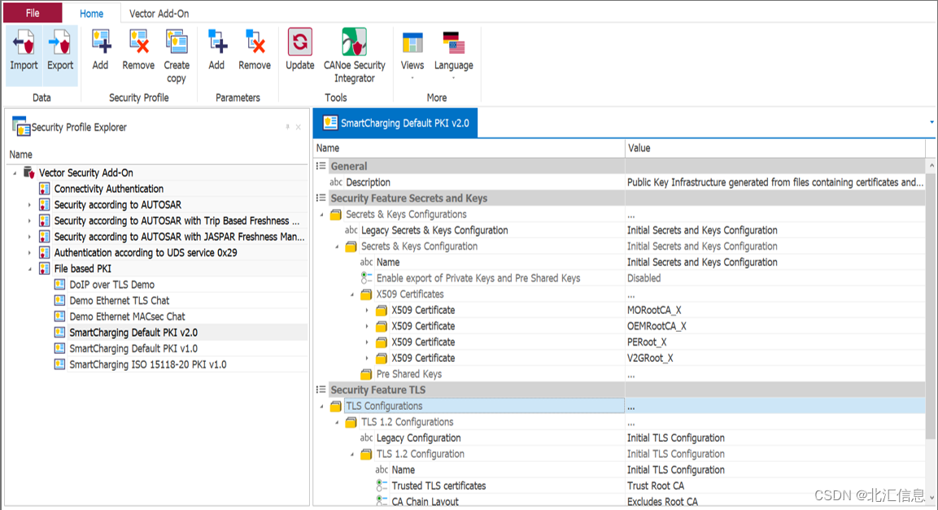Add a new parameter in Parameters group
938x510 pixels.
[216, 50]
